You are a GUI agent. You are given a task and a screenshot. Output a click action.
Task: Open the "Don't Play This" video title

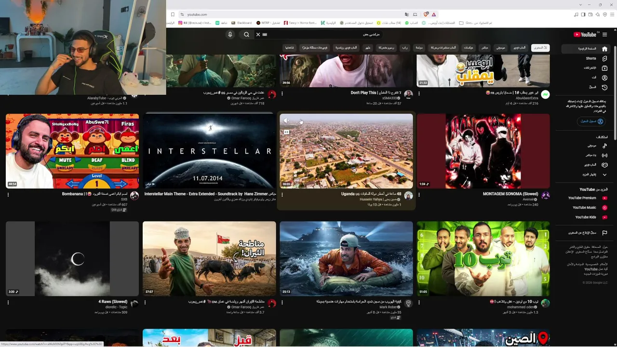pyautogui.click(x=376, y=93)
